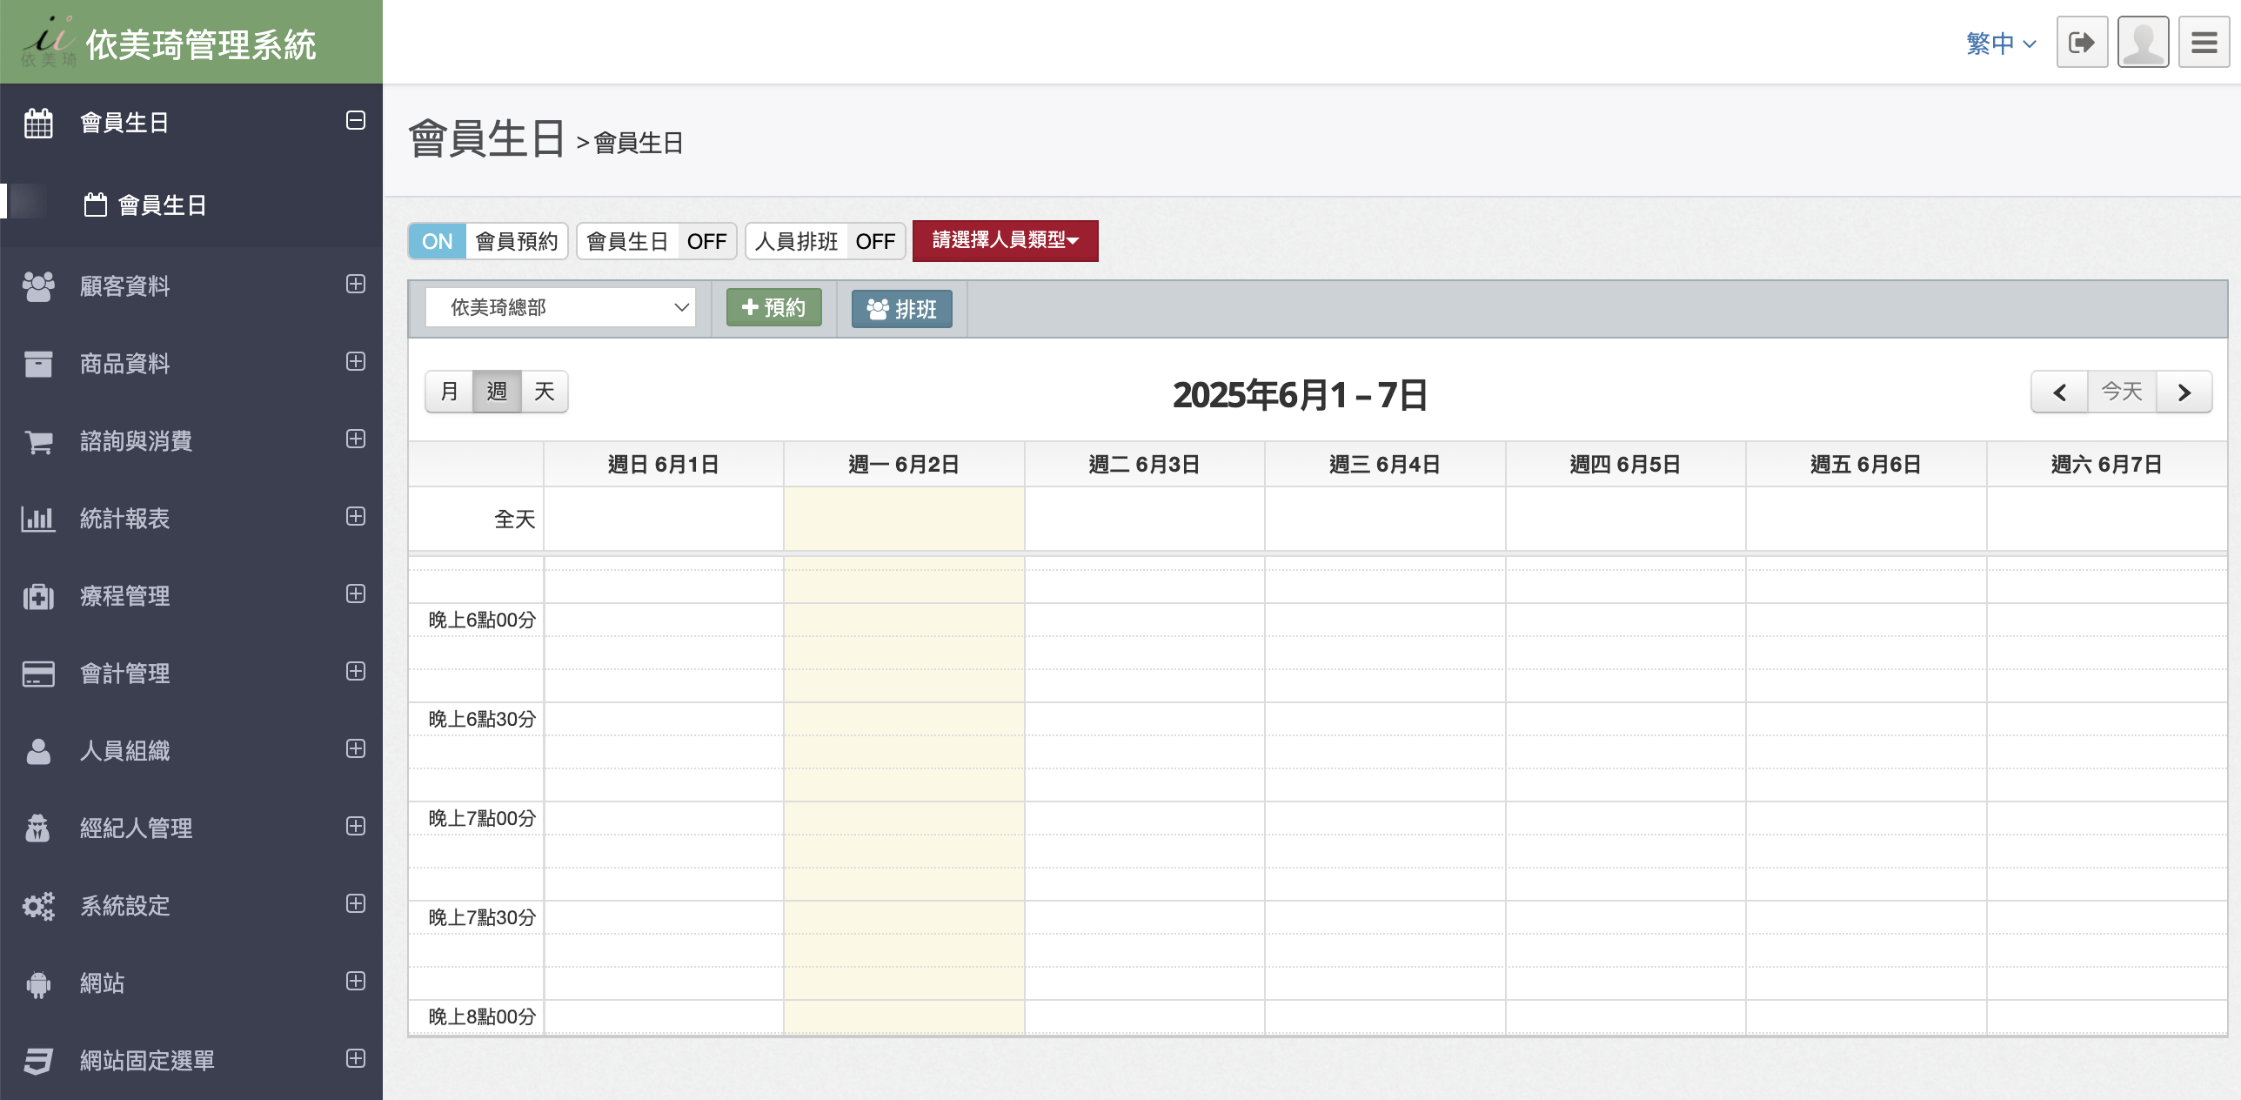
Task: Collapse the 會員生日 sidebar section
Action: point(355,120)
